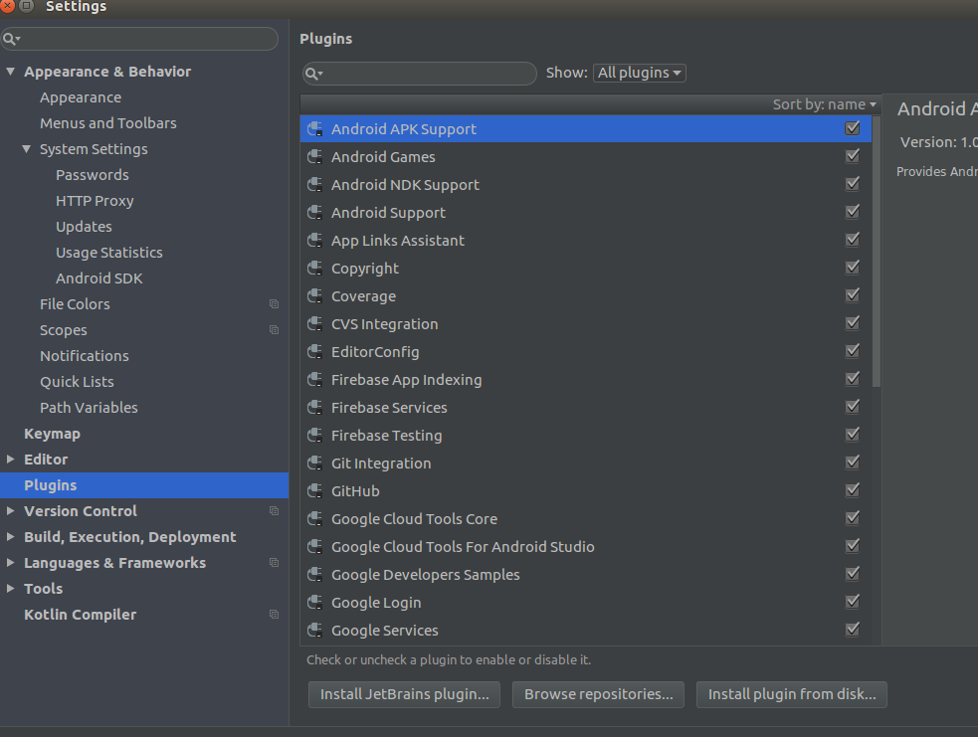Click the plugin icon beside Git Integration

(315, 463)
